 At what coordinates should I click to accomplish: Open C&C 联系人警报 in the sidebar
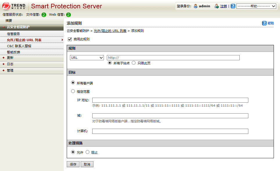(x=19, y=46)
